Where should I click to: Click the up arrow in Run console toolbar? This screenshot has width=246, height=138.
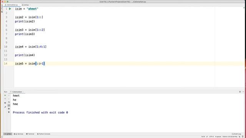pos(9,95)
